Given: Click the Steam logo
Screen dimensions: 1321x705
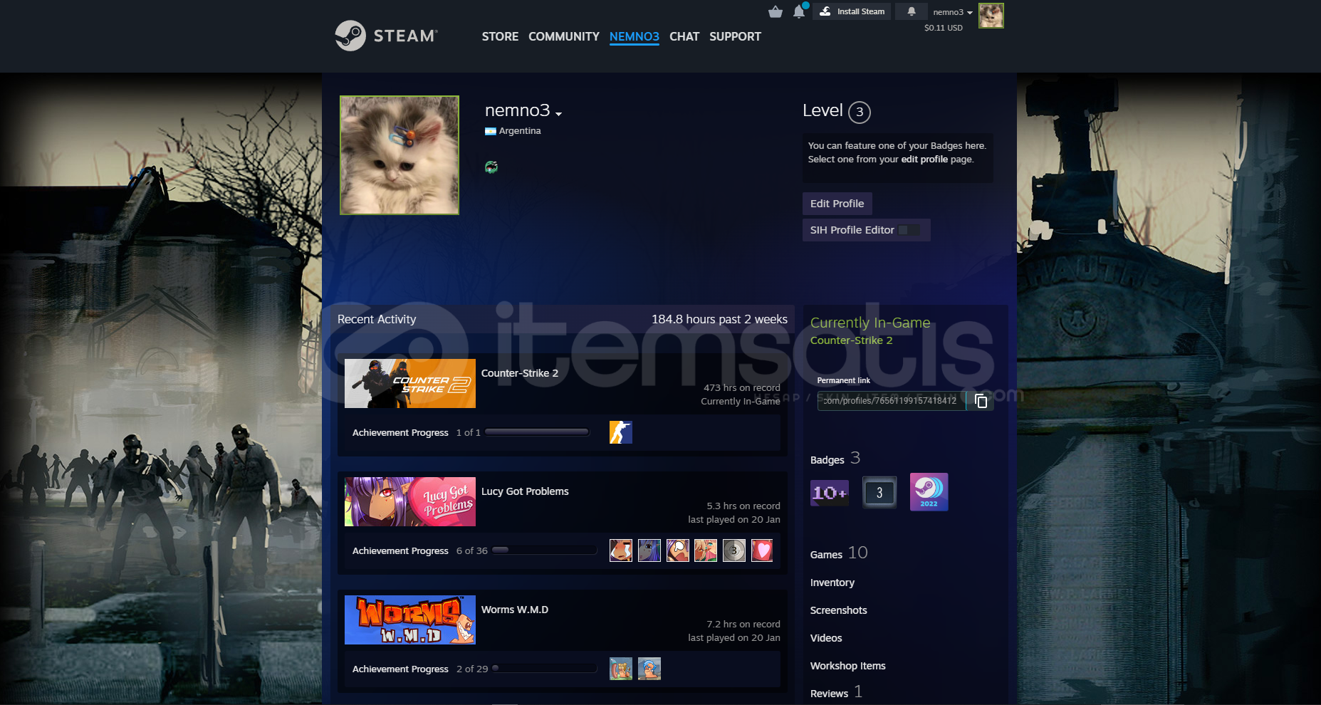Looking at the screenshot, I should [x=387, y=36].
